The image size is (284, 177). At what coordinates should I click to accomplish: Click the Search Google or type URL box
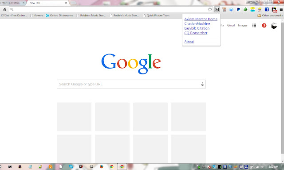pos(131,84)
